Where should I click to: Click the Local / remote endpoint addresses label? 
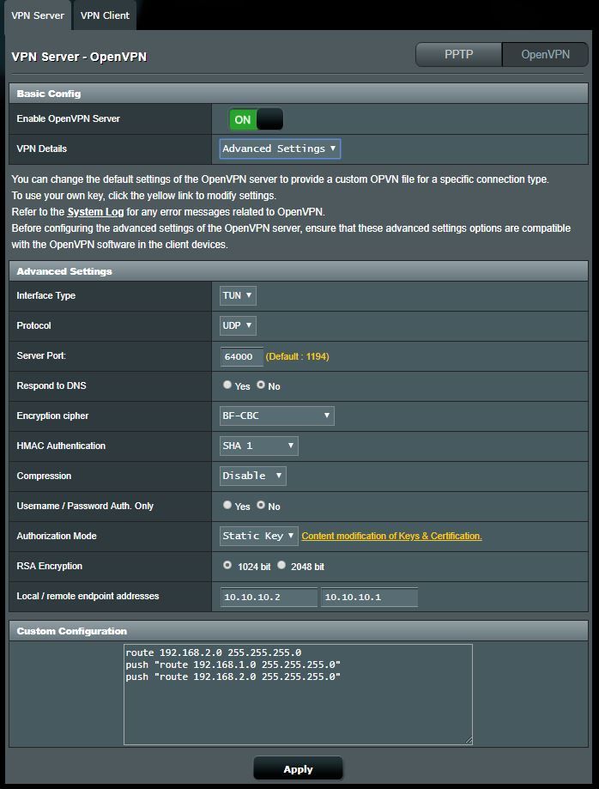(x=88, y=596)
